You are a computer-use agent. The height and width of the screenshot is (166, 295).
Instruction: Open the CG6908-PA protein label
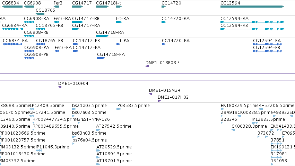click(x=37, y=48)
